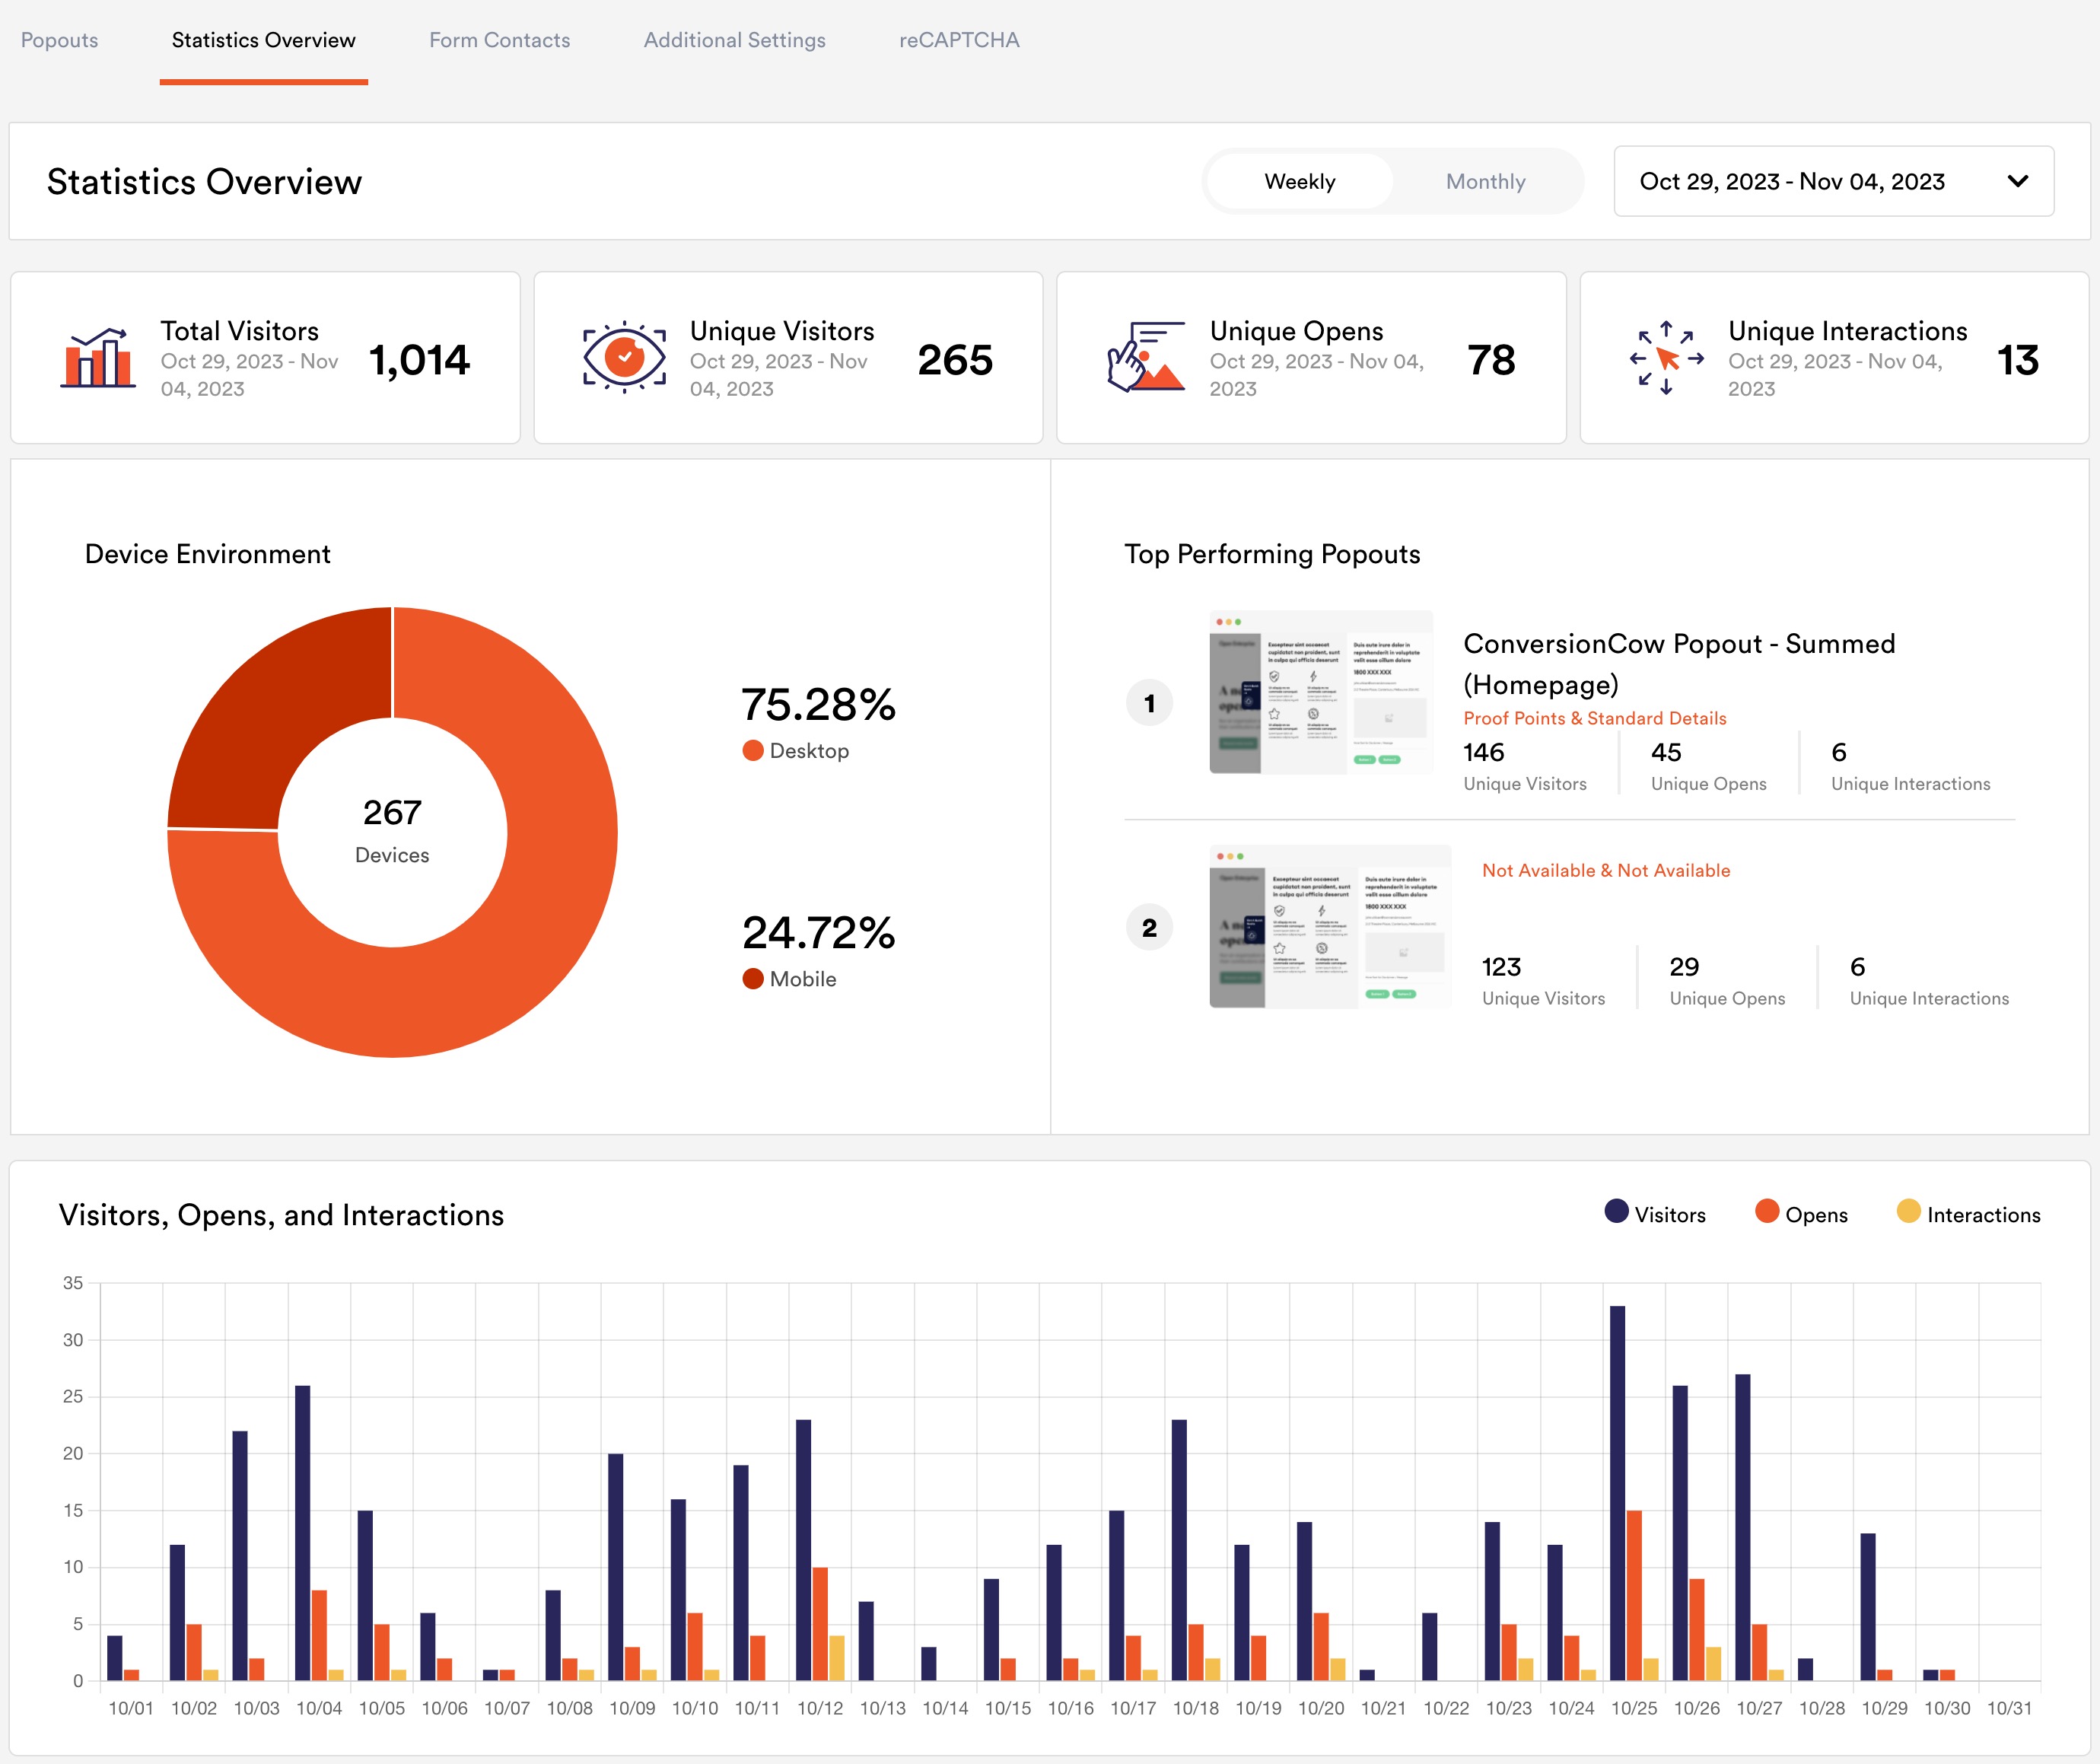Screen dimensions: 2100x1764
Task: Select the Weekly view toggle
Action: click(1299, 182)
